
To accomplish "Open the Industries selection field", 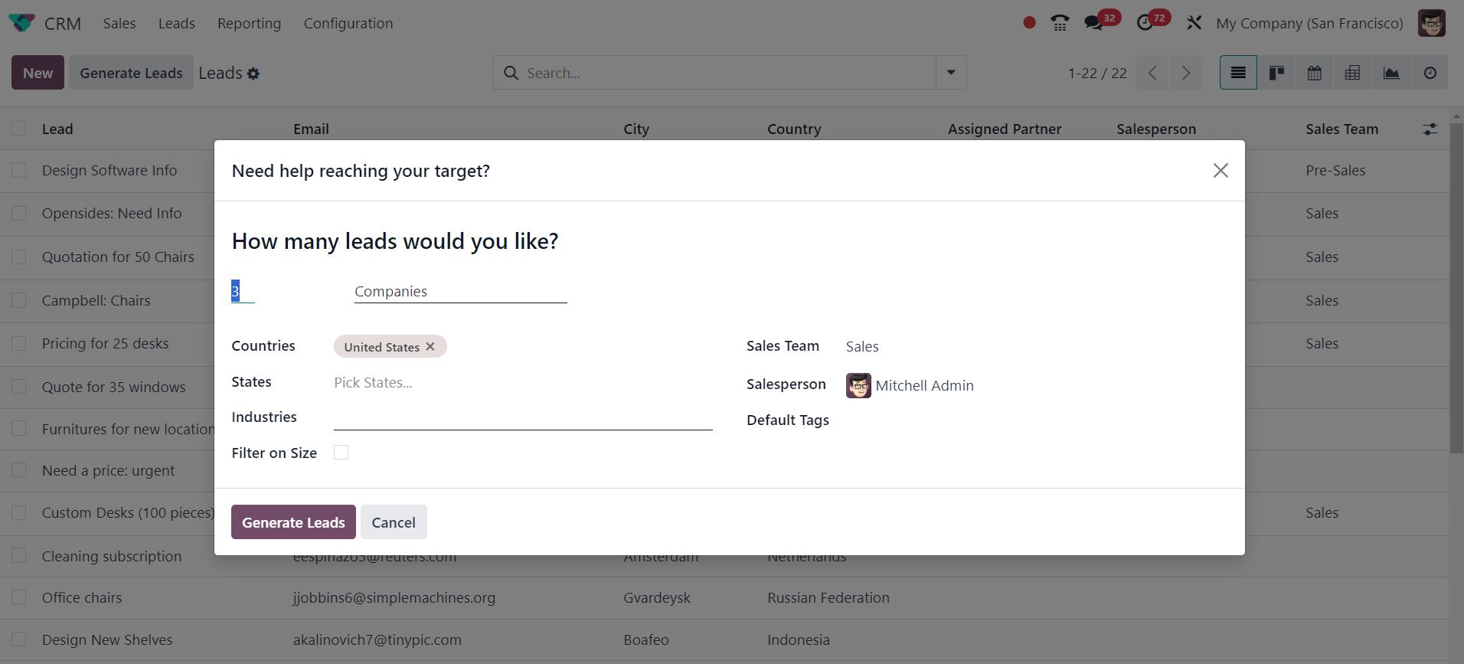I will coord(522,417).
